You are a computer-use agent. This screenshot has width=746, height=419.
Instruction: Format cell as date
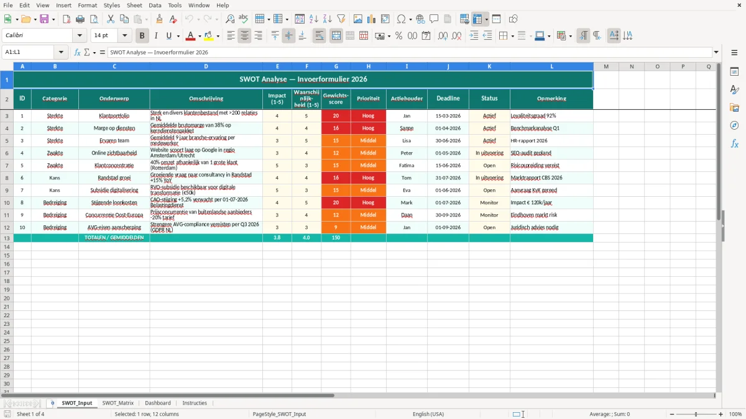tap(426, 36)
